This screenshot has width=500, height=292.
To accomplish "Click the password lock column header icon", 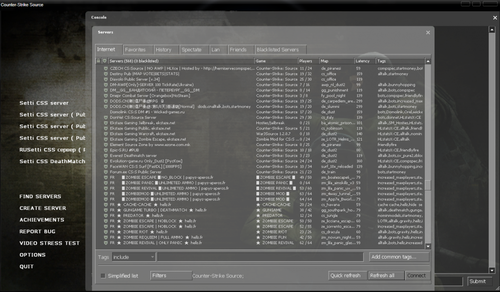I will point(98,61).
